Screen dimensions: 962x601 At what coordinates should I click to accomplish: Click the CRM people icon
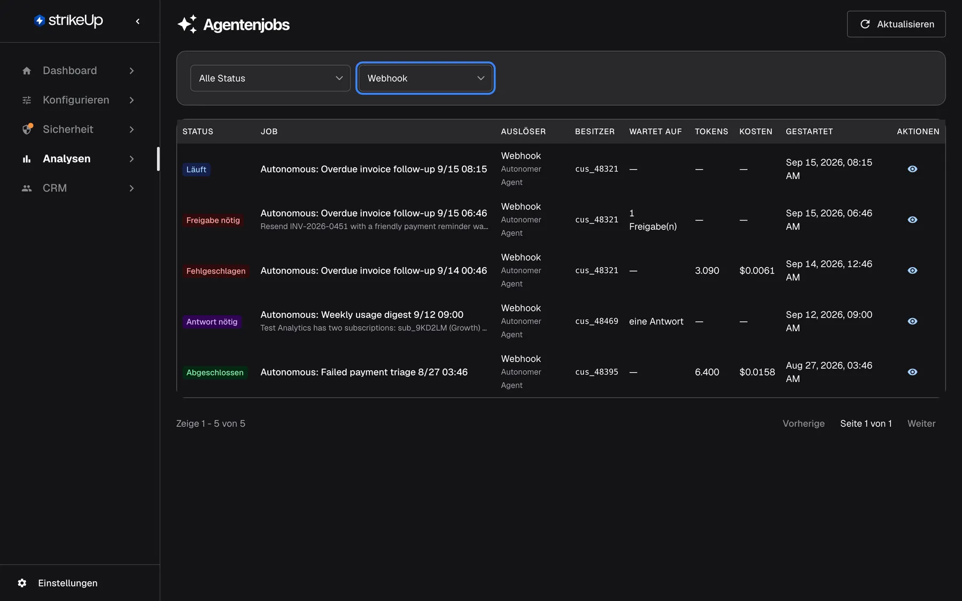(x=27, y=188)
